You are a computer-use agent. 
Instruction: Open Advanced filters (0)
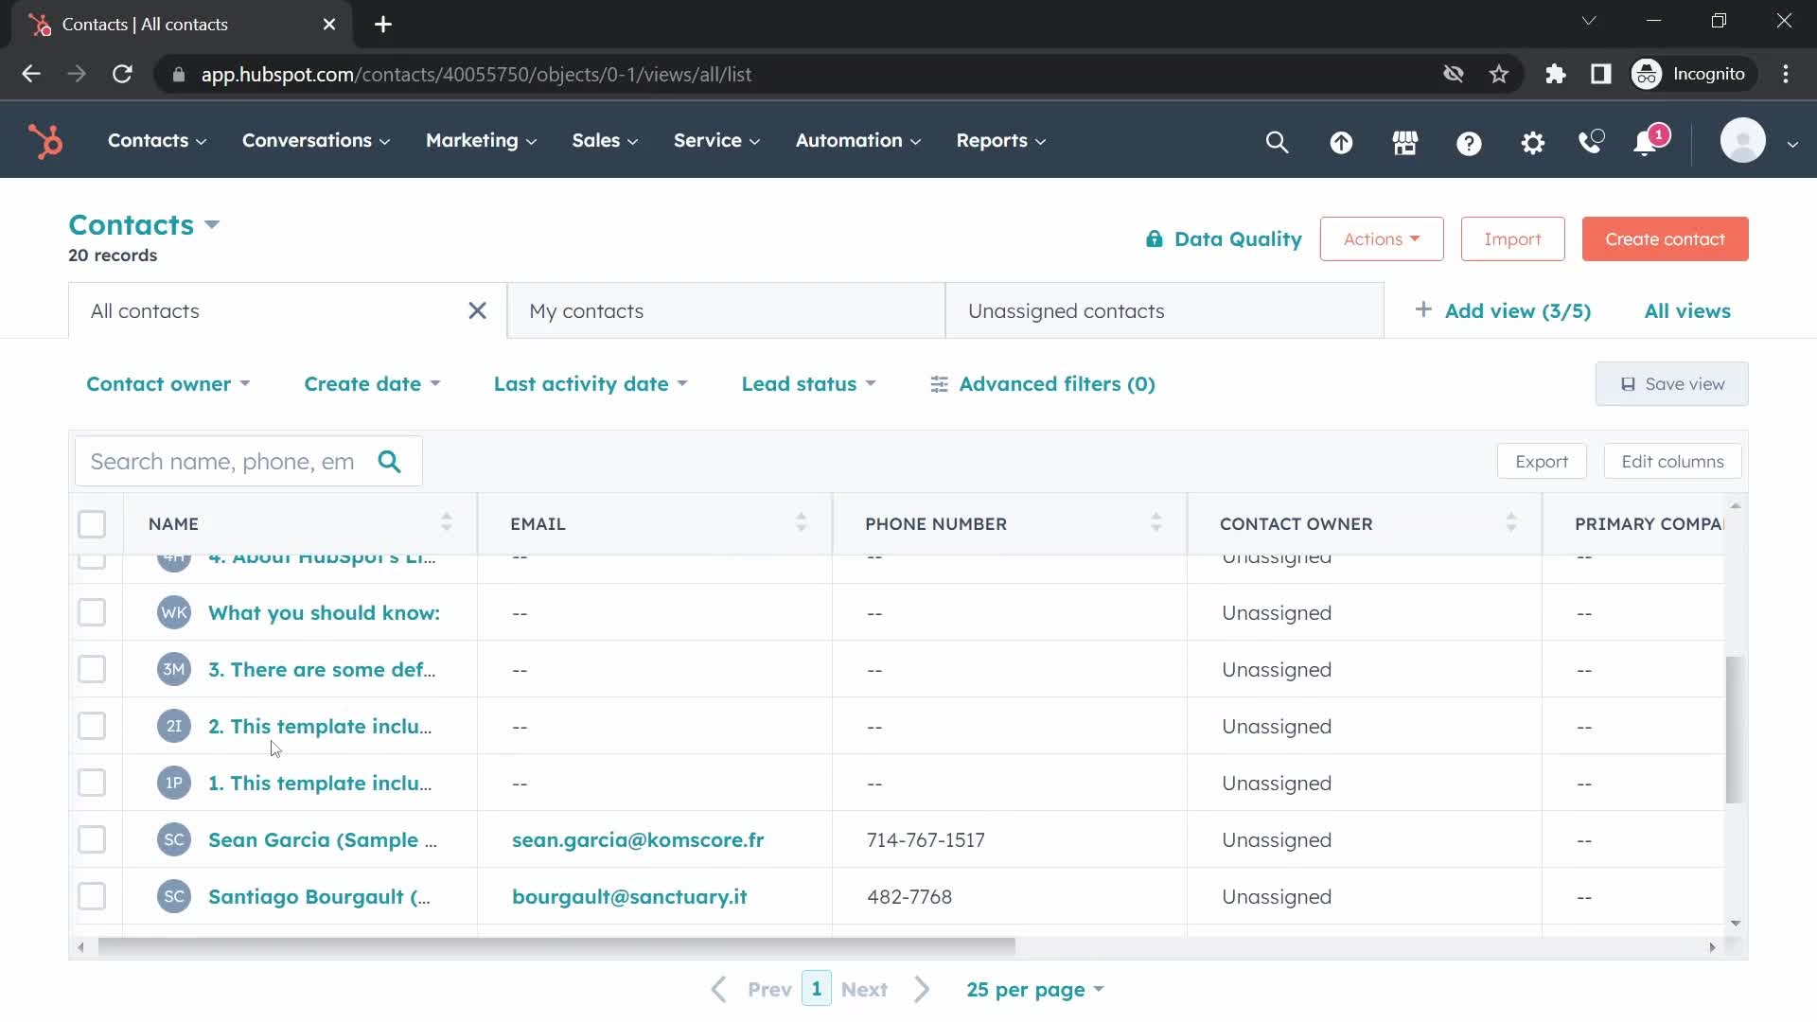click(1043, 384)
